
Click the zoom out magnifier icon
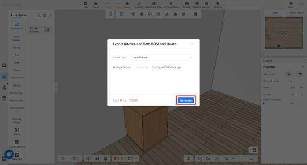(227, 159)
